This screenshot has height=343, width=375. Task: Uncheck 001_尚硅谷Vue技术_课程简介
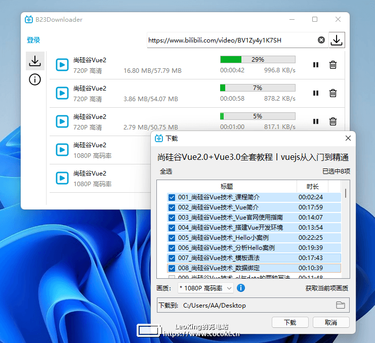172,197
